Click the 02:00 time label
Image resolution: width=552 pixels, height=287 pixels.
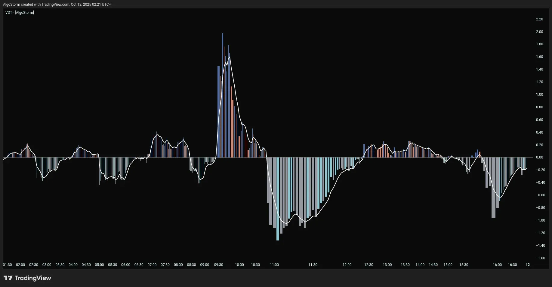click(x=20, y=265)
